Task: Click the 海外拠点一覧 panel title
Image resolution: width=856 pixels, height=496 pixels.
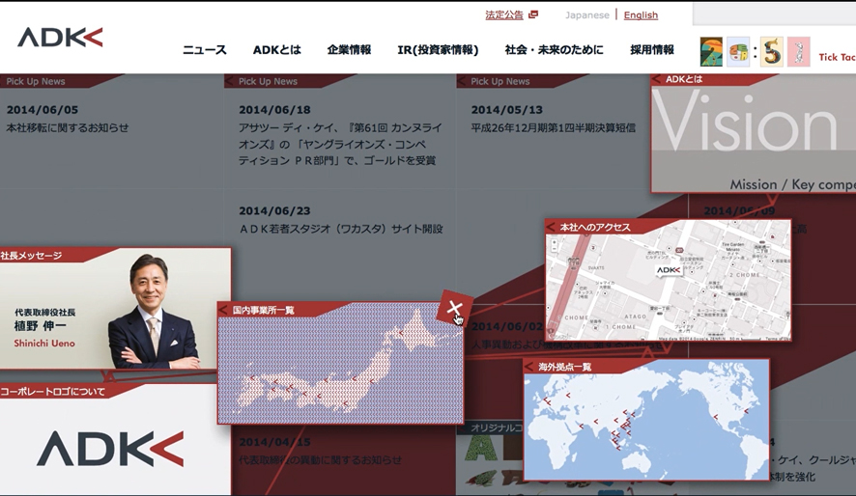Action: click(564, 367)
